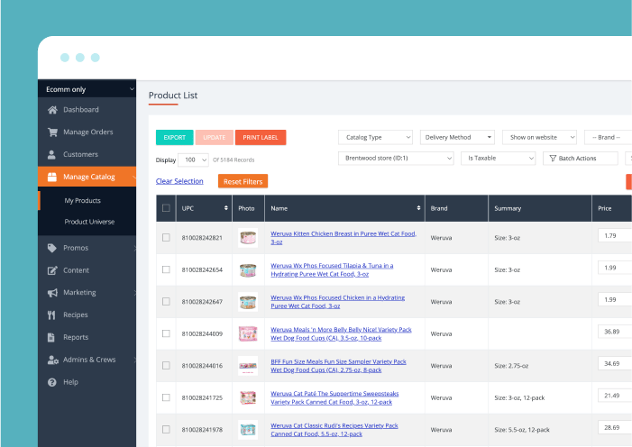Click the price field showing 36.89

[x=615, y=332]
